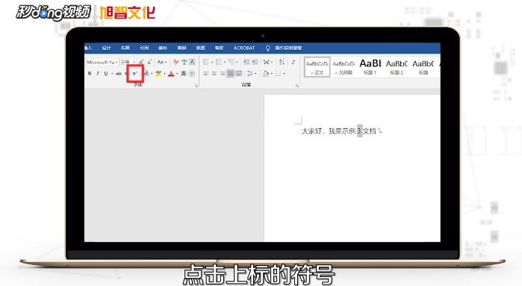Viewport: 522px width, 286px height.
Task: Click the sort A-Z icon
Action: coord(282,62)
